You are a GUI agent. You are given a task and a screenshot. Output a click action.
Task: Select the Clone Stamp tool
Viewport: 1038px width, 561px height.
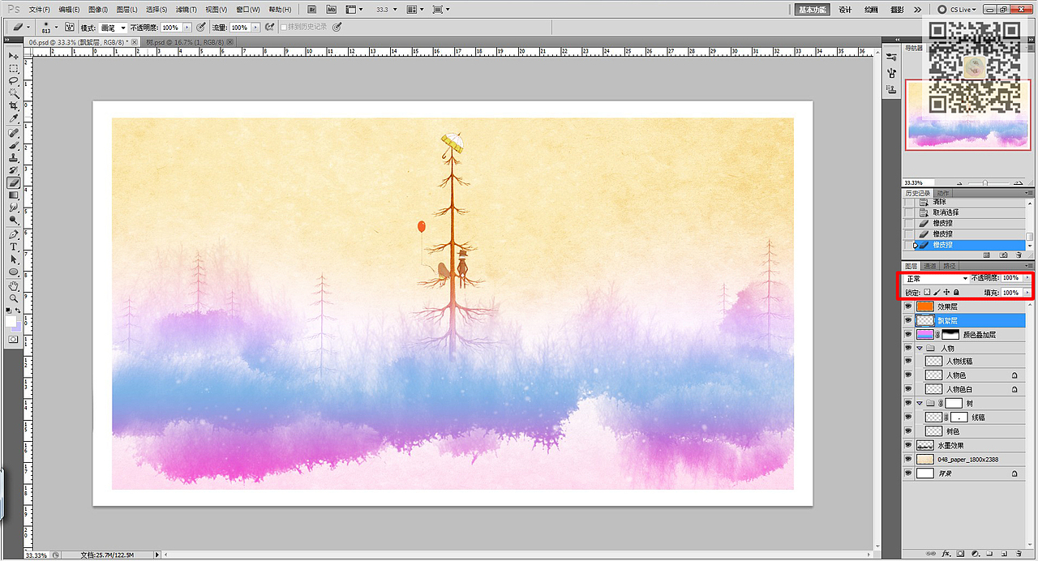coord(14,157)
